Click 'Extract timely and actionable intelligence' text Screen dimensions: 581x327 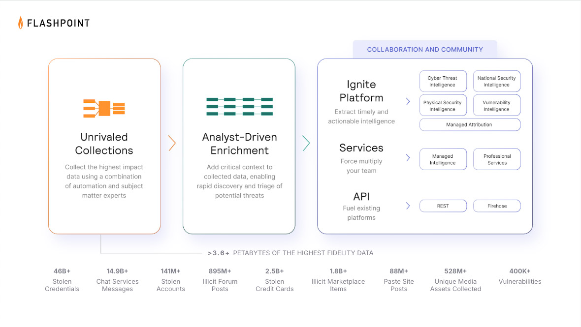point(361,117)
